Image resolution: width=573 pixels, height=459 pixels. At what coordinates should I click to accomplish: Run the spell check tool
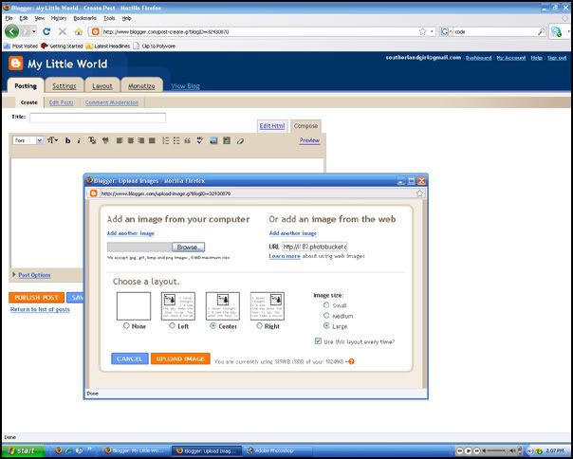click(x=200, y=140)
